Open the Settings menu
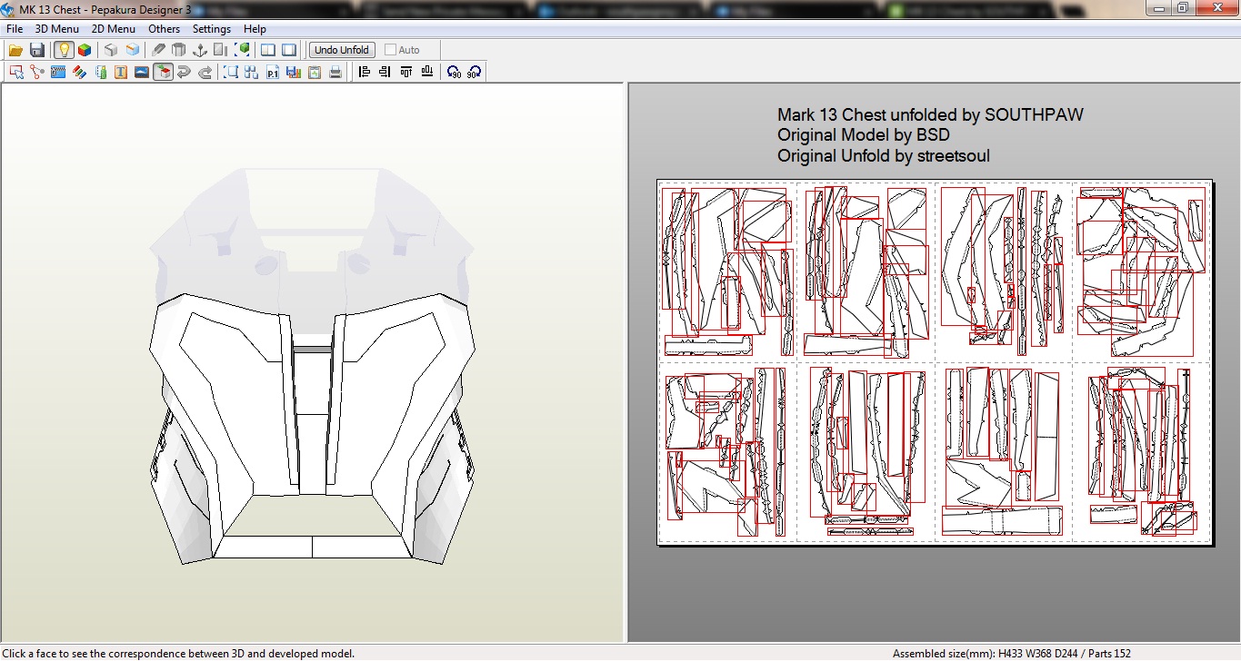The height and width of the screenshot is (661, 1241). pos(212,29)
